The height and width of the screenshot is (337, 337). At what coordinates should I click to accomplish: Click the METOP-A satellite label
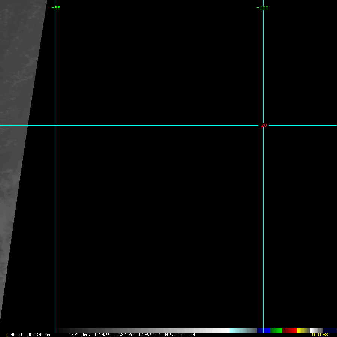(x=38, y=334)
